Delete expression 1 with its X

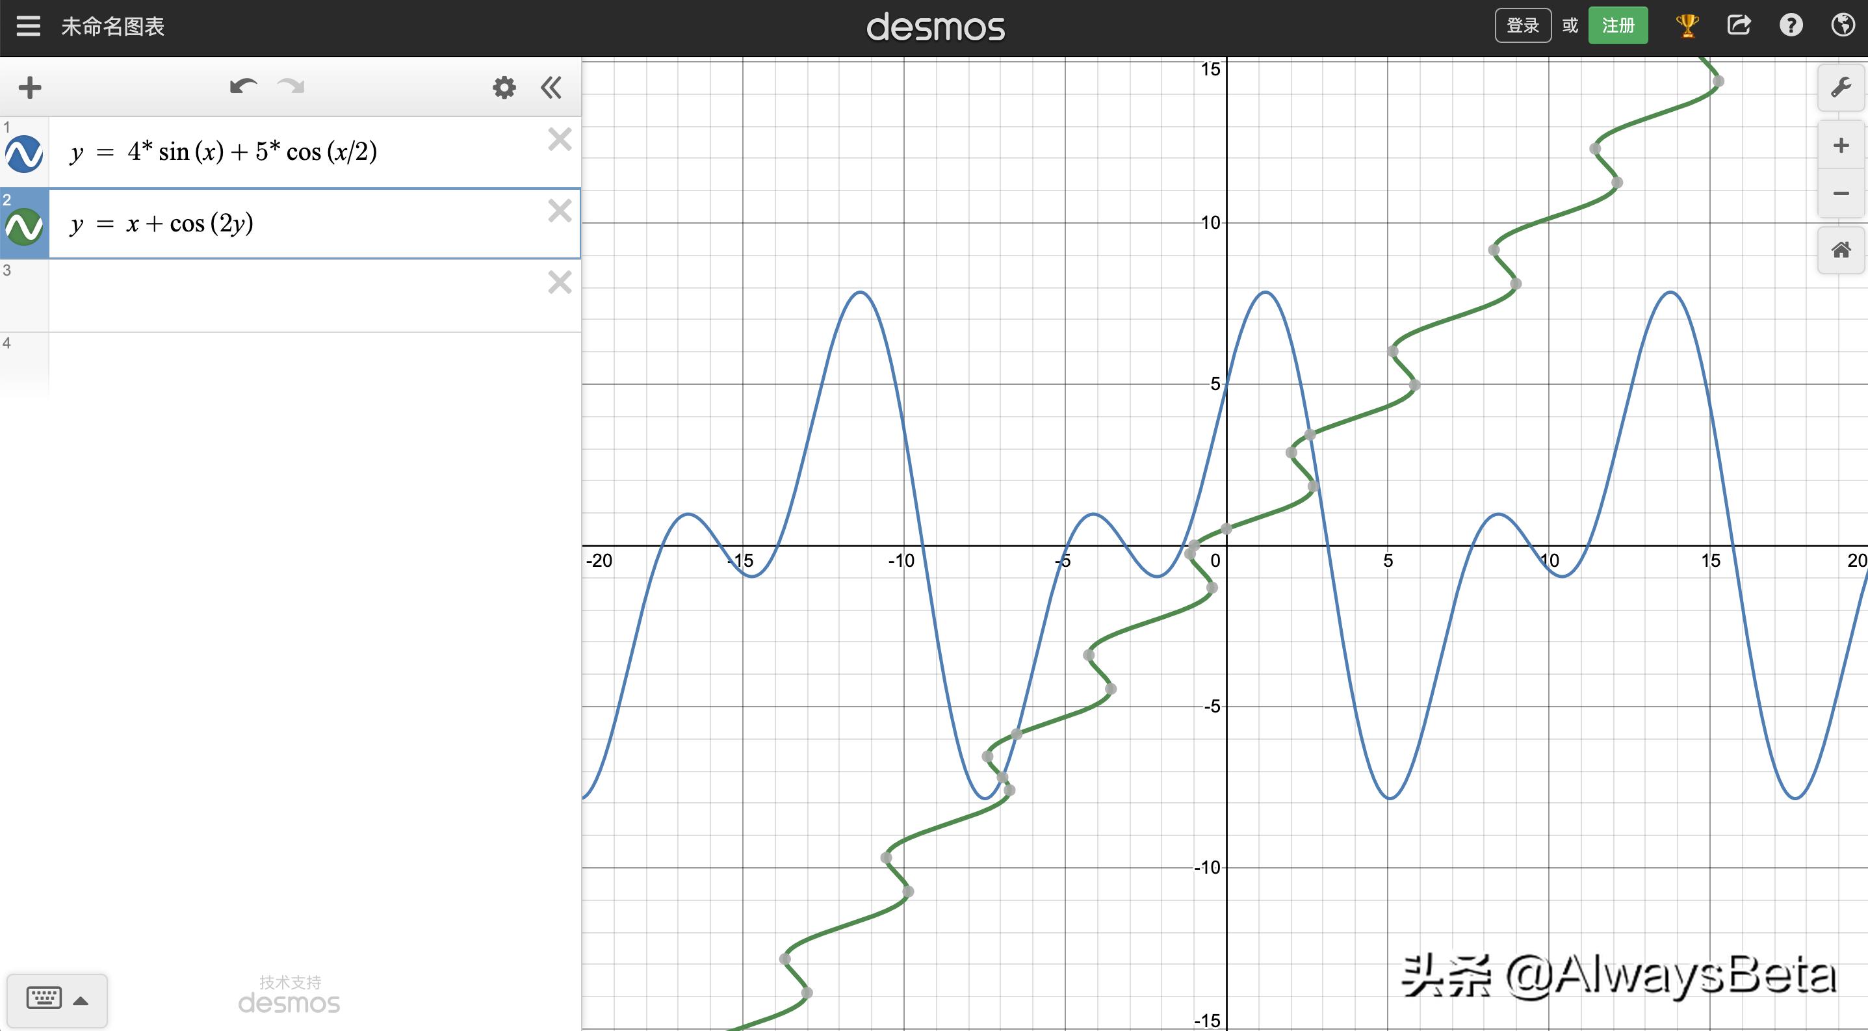[x=559, y=139]
